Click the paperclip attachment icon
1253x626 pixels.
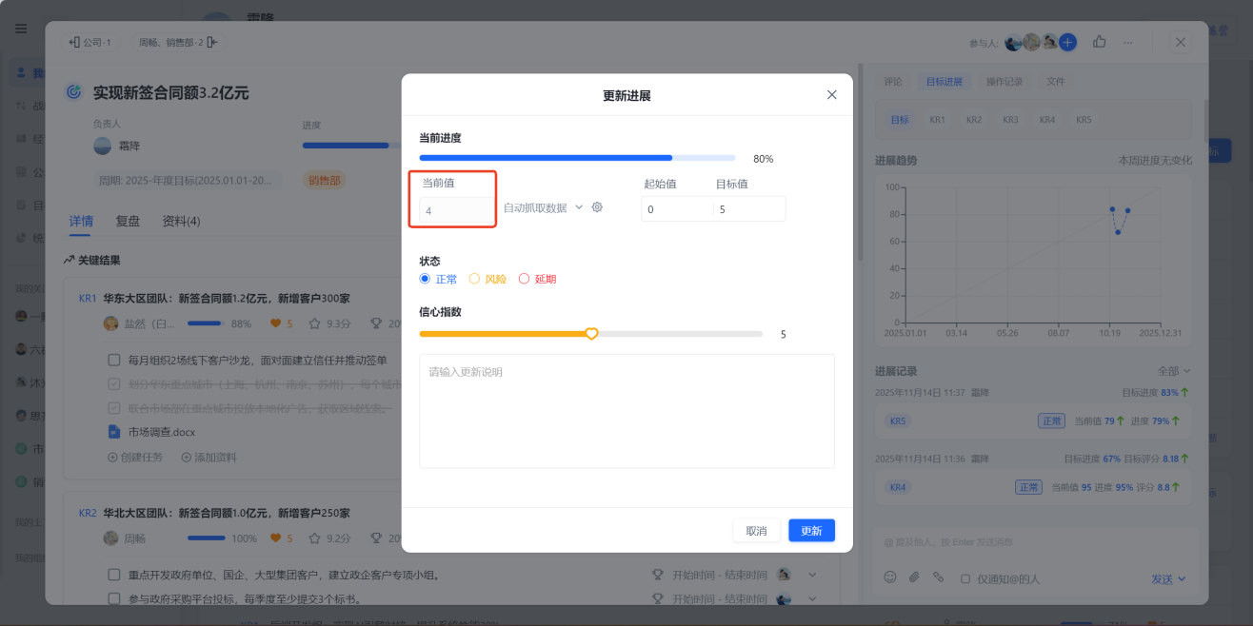(x=914, y=577)
